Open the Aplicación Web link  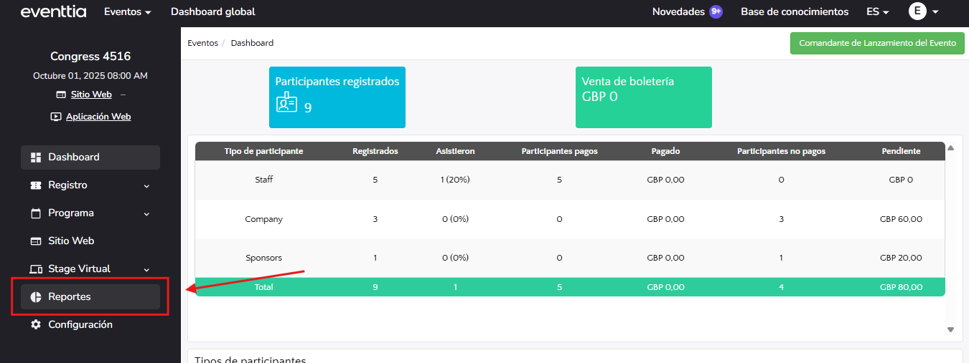coord(98,117)
